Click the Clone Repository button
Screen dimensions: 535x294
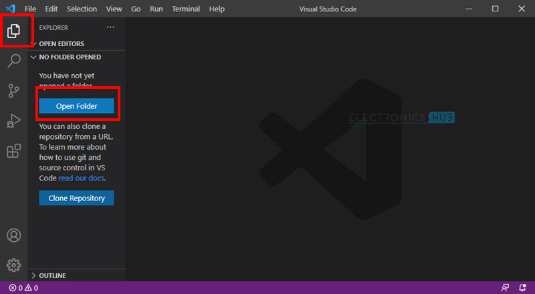click(x=76, y=198)
